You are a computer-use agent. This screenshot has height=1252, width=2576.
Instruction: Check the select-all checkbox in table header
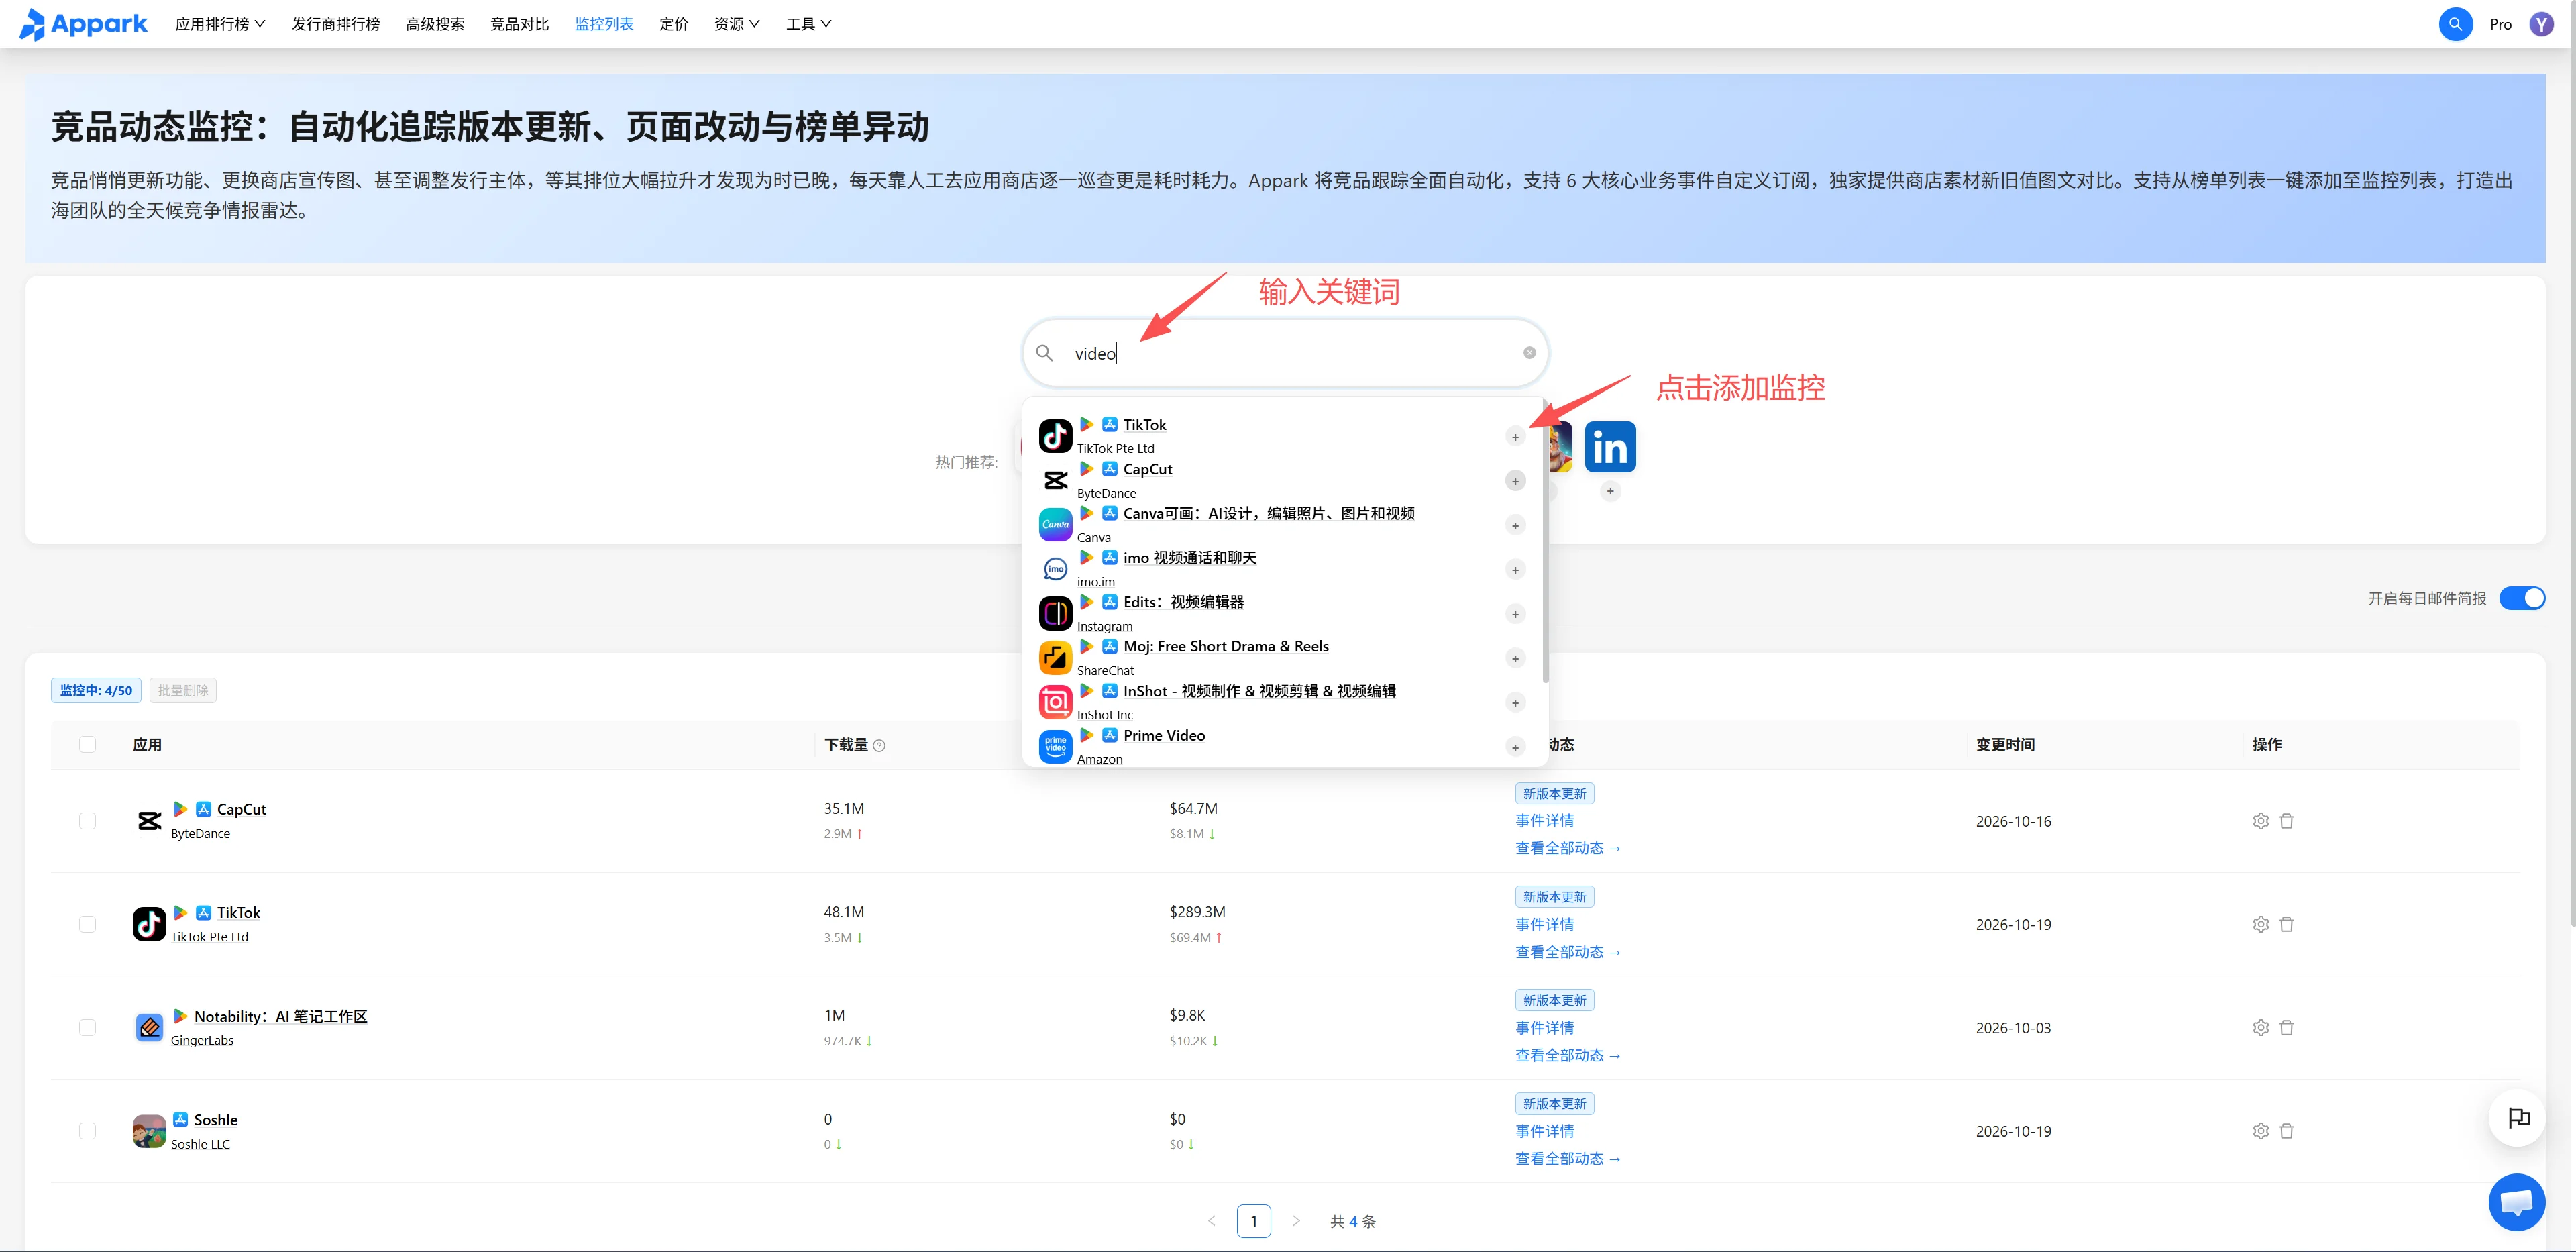pyautogui.click(x=87, y=745)
